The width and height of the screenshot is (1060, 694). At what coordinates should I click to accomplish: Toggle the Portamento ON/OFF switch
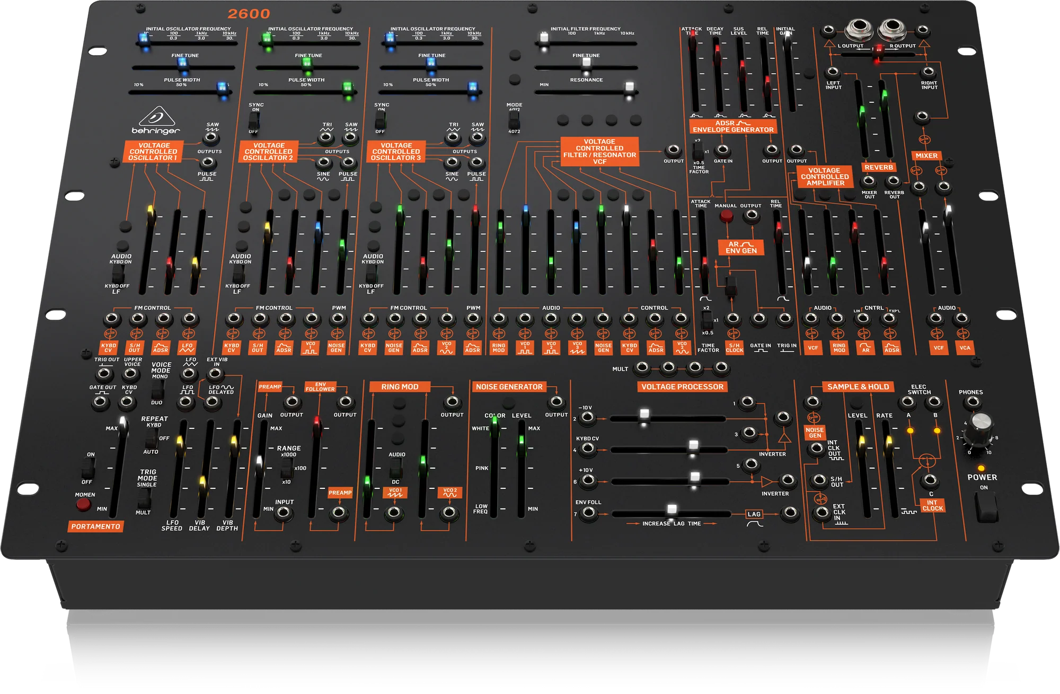point(88,468)
